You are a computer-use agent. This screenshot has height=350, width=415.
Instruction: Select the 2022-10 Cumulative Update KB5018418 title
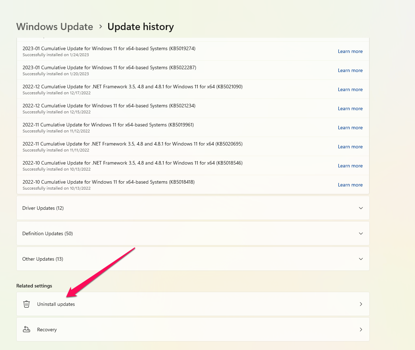point(109,182)
